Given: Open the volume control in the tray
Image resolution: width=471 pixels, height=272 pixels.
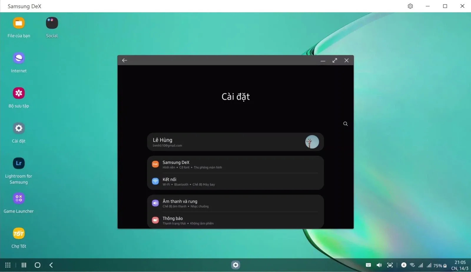Looking at the screenshot, I should (379, 265).
